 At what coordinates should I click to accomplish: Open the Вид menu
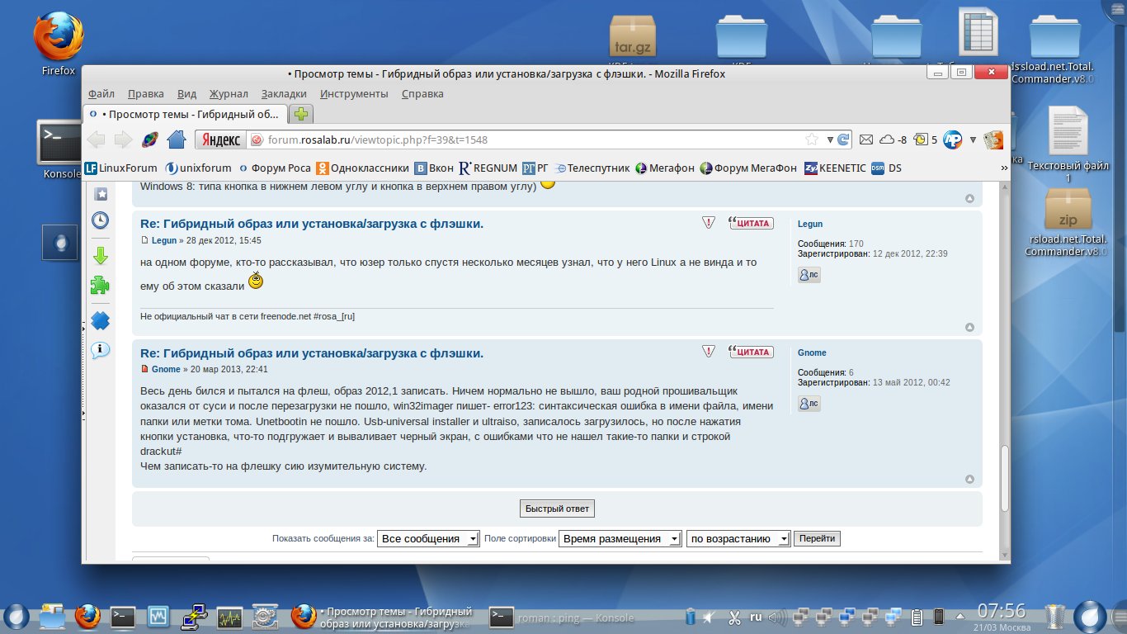186,93
